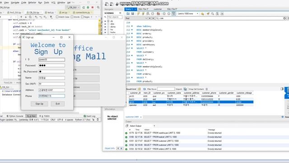The image size is (289, 163).
Task: Rerun DB_GUI icon in PyCharm toolbar
Action: (83, 7)
